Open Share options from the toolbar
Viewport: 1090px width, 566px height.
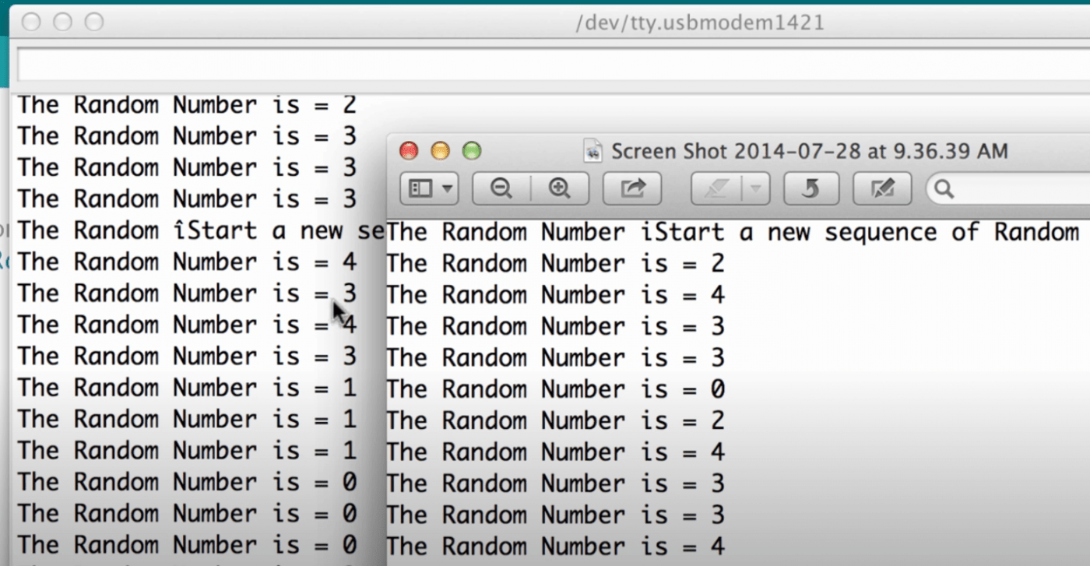pyautogui.click(x=632, y=188)
